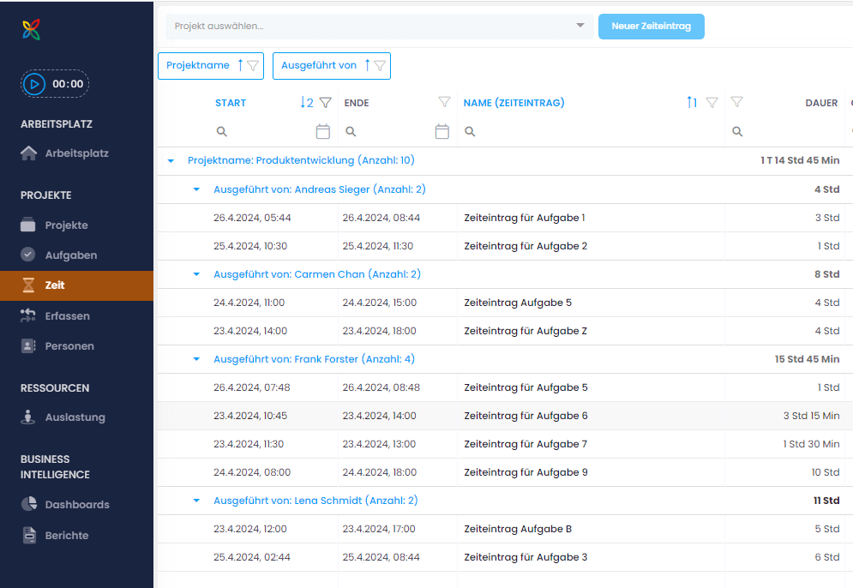Image resolution: width=853 pixels, height=588 pixels.
Task: Open calendar picker in Ende column
Action: click(442, 132)
